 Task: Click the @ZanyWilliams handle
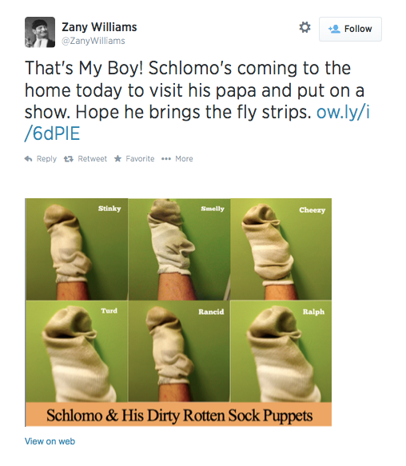pos(94,41)
